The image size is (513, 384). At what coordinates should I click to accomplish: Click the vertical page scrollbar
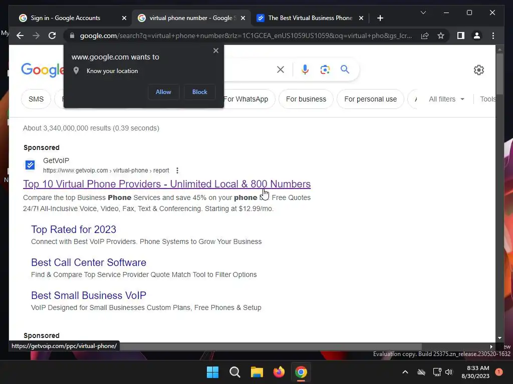pos(499,73)
